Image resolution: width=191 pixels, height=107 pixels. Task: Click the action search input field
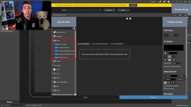click(62, 29)
